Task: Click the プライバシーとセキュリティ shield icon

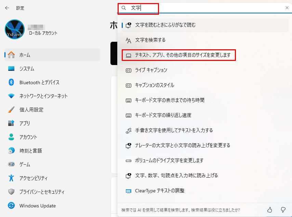Action: click(11, 192)
